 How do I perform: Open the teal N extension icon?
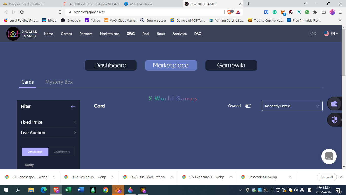(299, 12)
